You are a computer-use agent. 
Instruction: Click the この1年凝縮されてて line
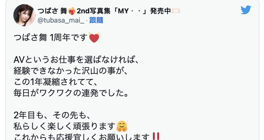tap(56, 82)
